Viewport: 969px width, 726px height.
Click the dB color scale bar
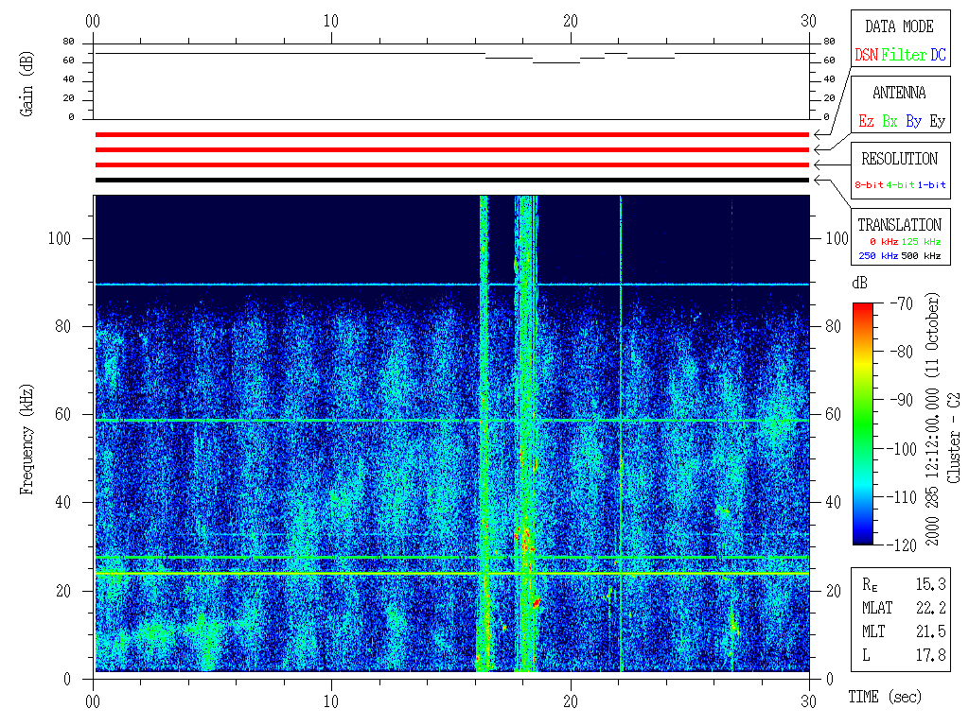[x=863, y=423]
